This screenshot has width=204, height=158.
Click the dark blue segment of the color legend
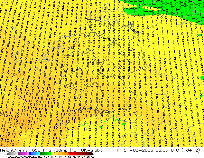coord(30,154)
